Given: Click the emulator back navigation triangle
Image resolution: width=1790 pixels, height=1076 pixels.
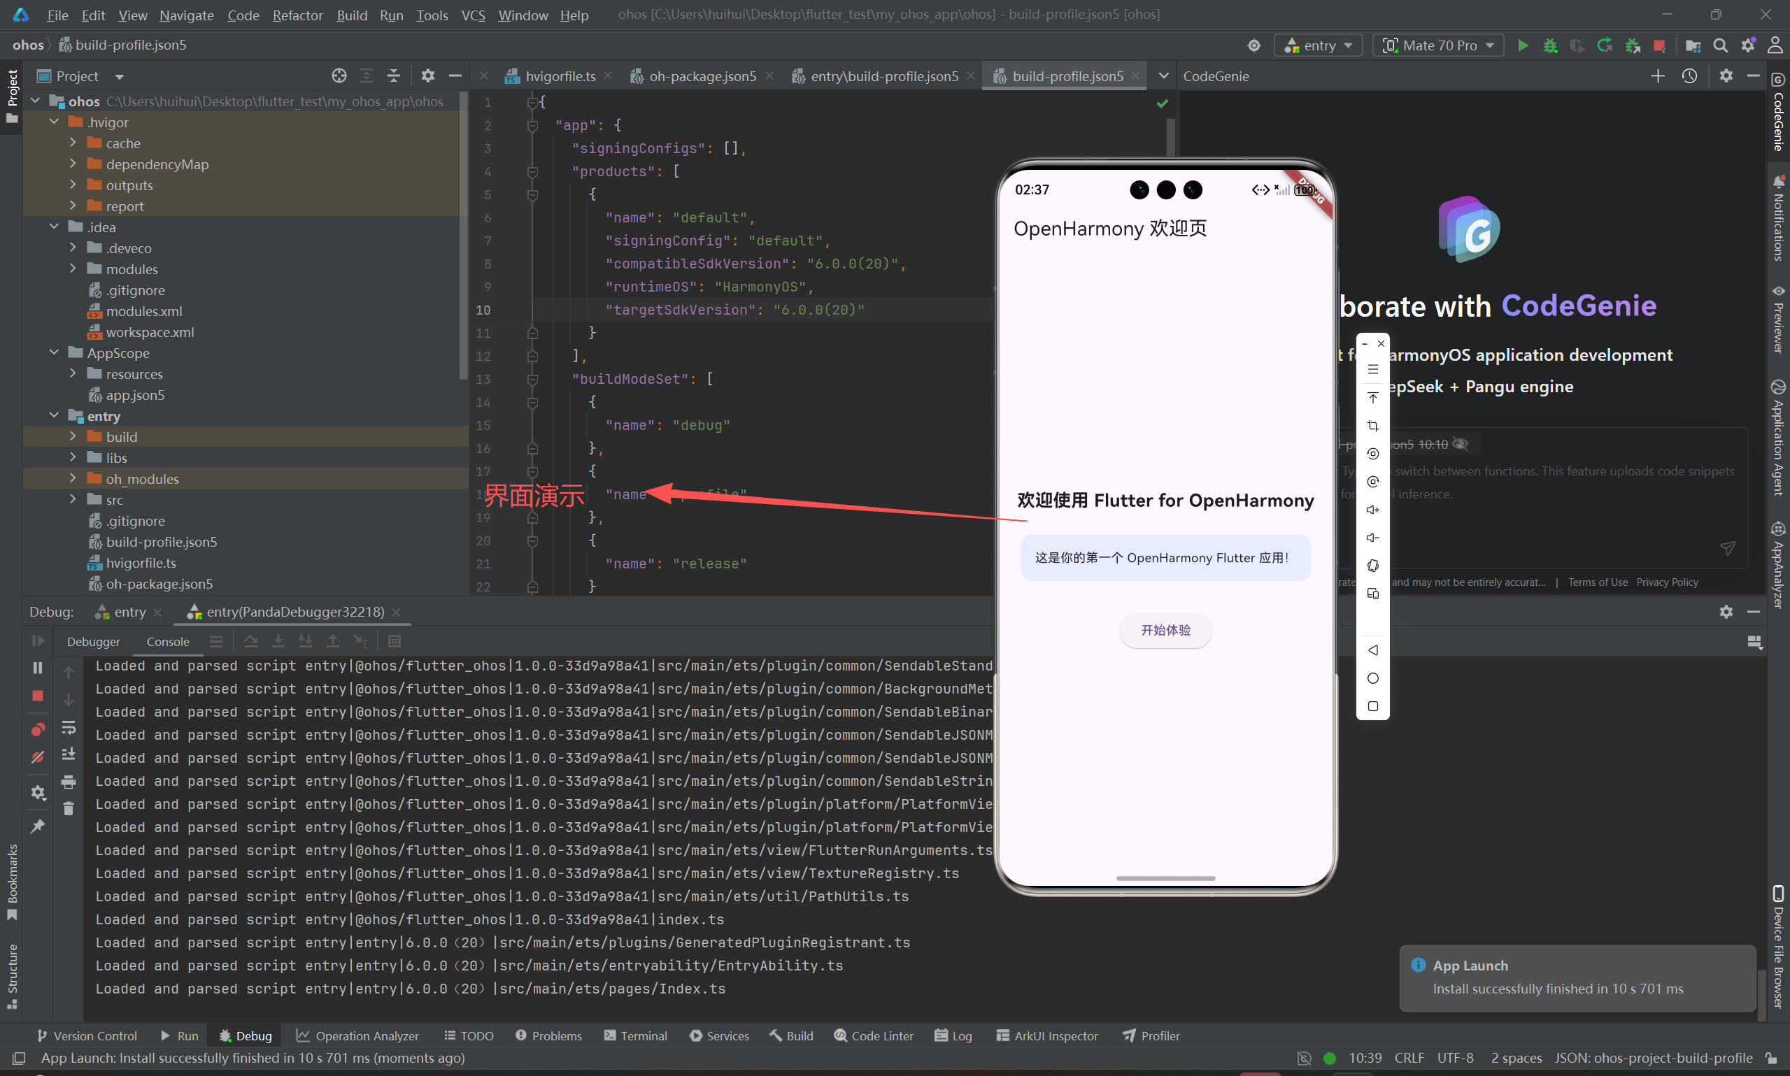Looking at the screenshot, I should pos(1372,650).
